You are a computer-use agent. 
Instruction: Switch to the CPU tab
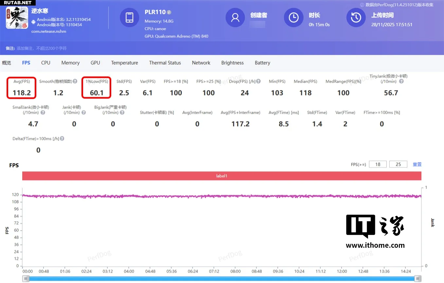[x=46, y=63]
